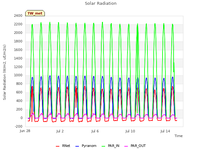Click the Jul 10 x-axis tick label
Screen dimensions: 202x152
(x=130, y=131)
